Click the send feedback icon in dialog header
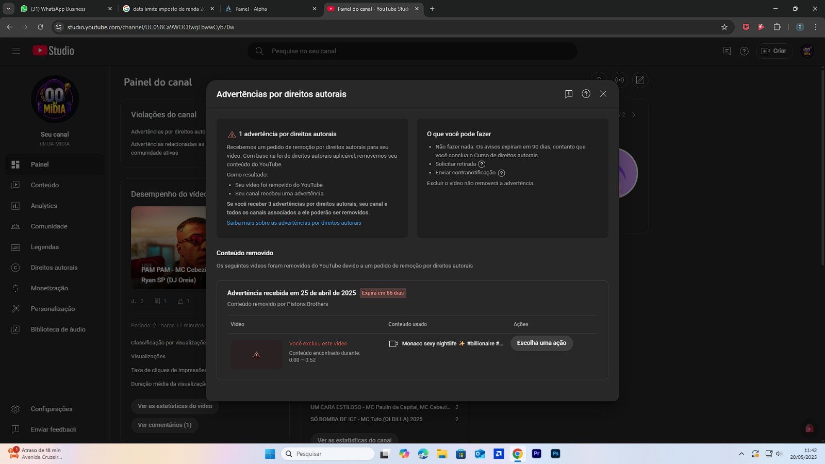Viewport: 825px width, 464px height. (569, 94)
